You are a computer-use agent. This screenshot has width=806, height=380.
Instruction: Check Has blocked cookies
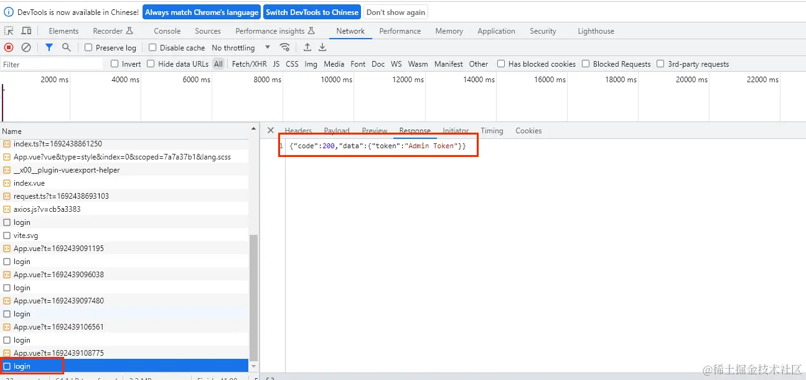[501, 64]
